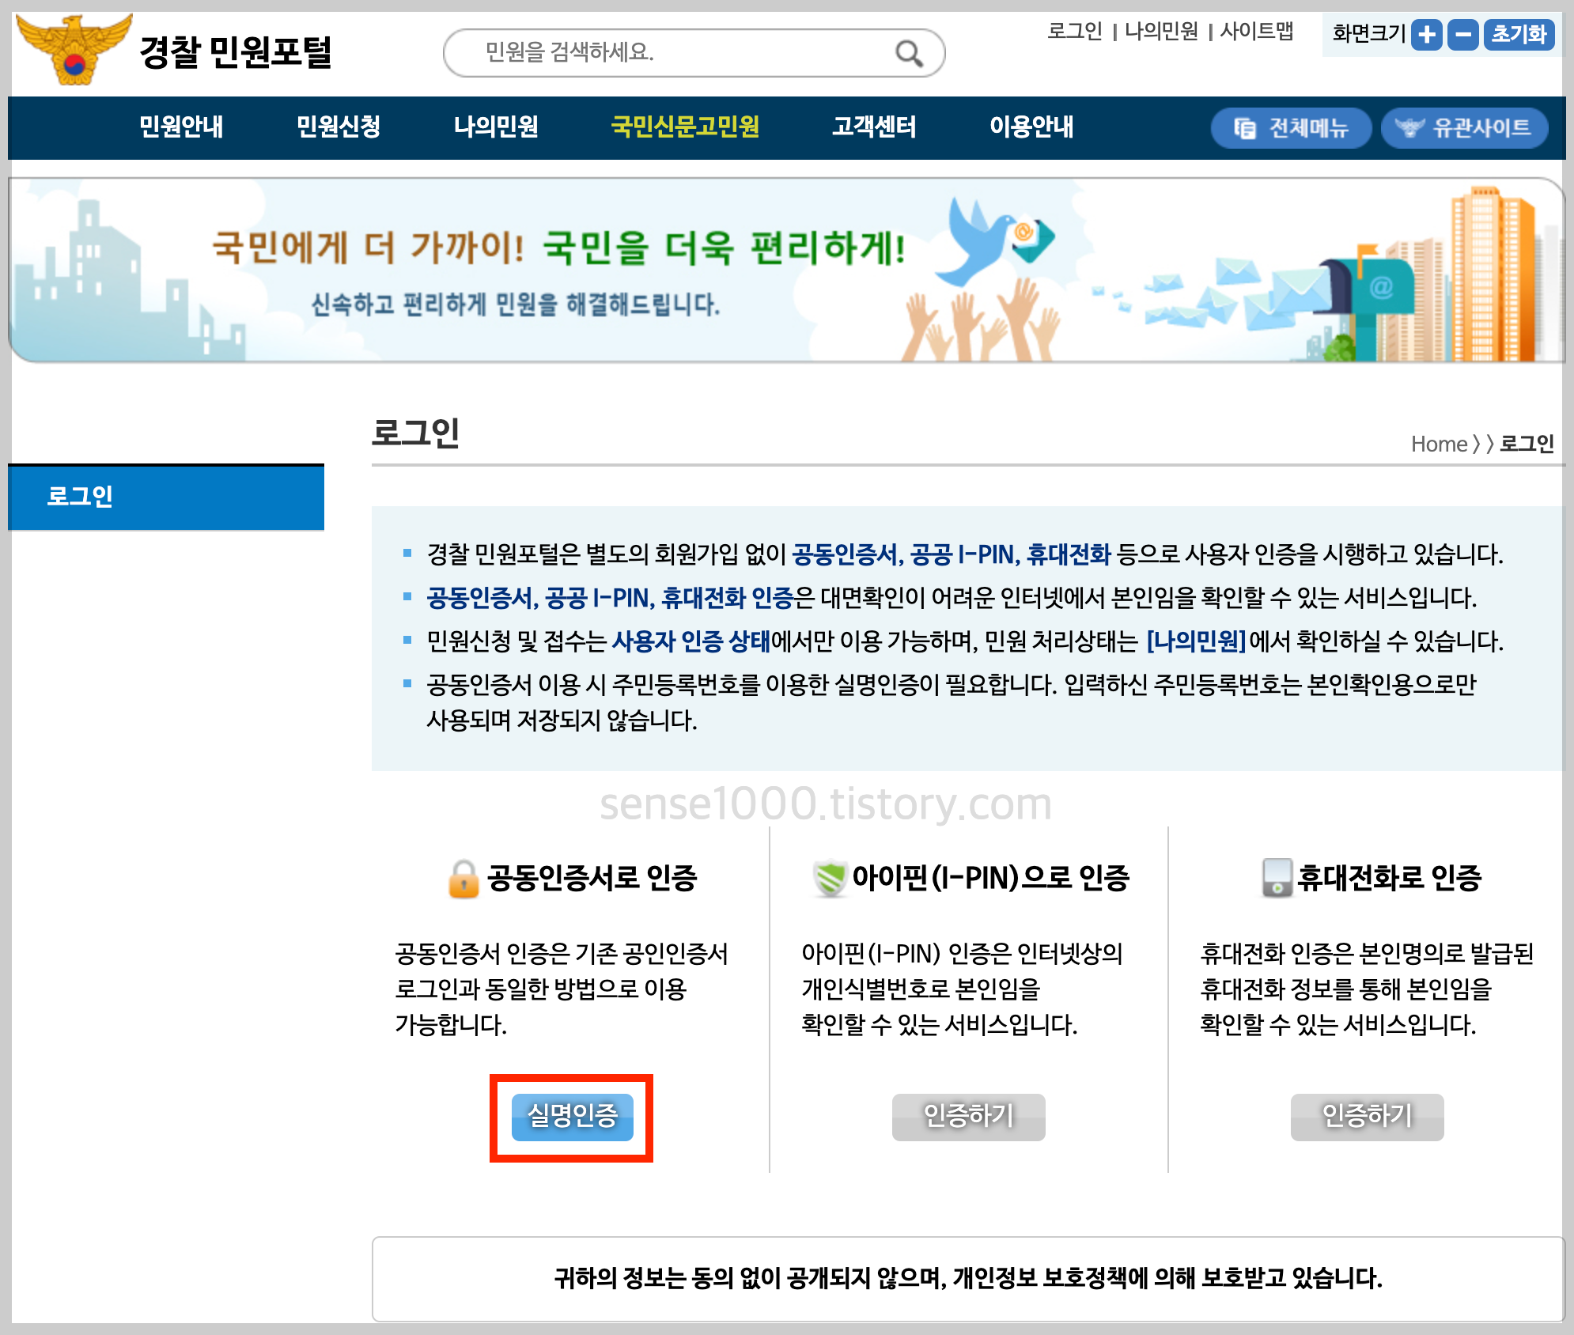Open the 고객센터 menu

coord(874,127)
